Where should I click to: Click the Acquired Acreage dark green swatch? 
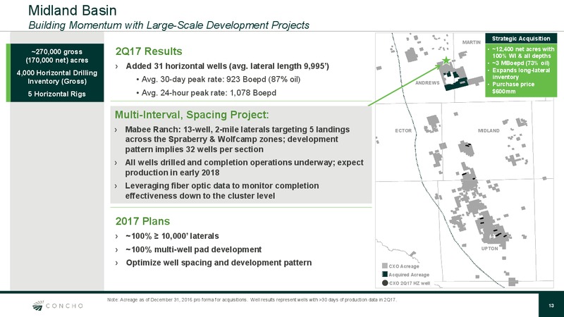pyautogui.click(x=384, y=274)
